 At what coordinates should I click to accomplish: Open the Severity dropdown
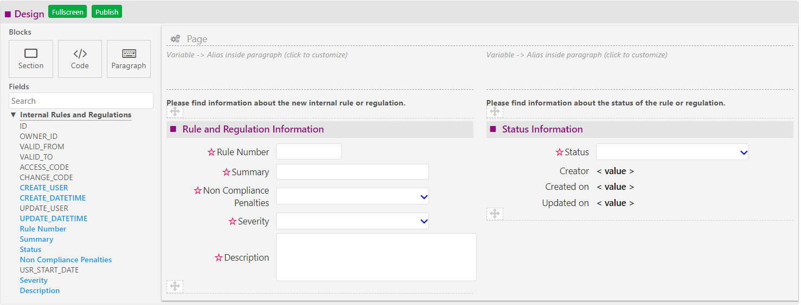coord(352,221)
